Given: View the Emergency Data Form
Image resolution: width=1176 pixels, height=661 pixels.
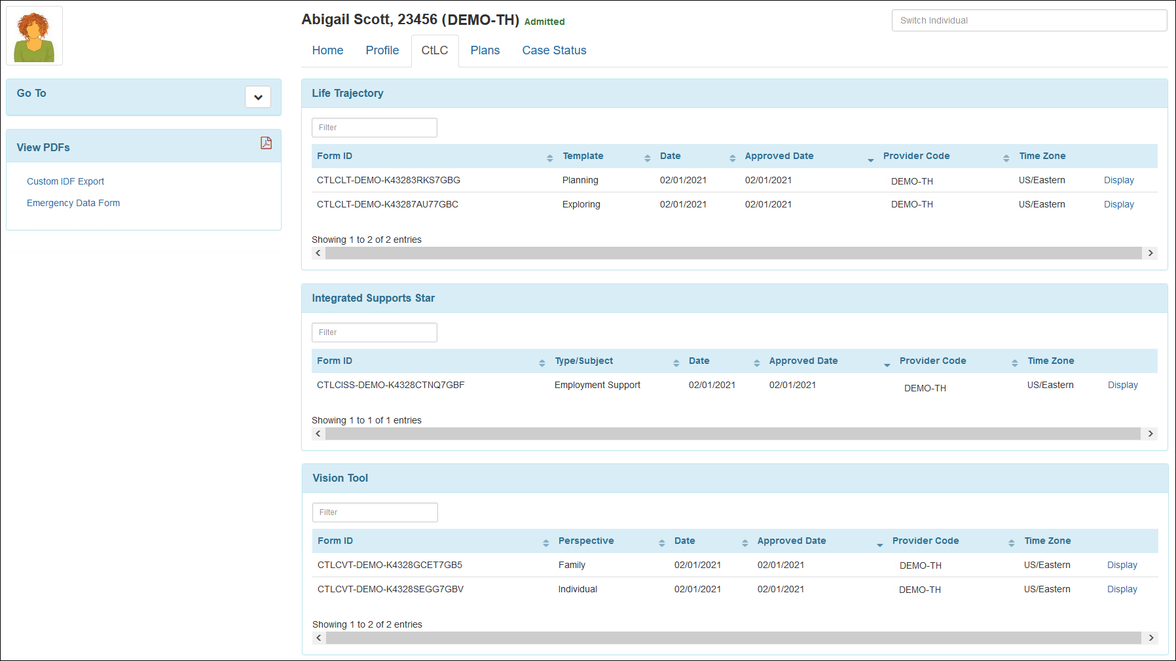Looking at the screenshot, I should [x=73, y=203].
